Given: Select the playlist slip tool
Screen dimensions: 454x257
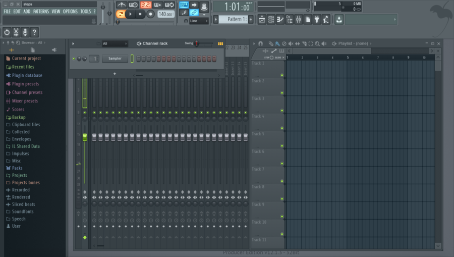Looking at the screenshot, I should (x=297, y=43).
